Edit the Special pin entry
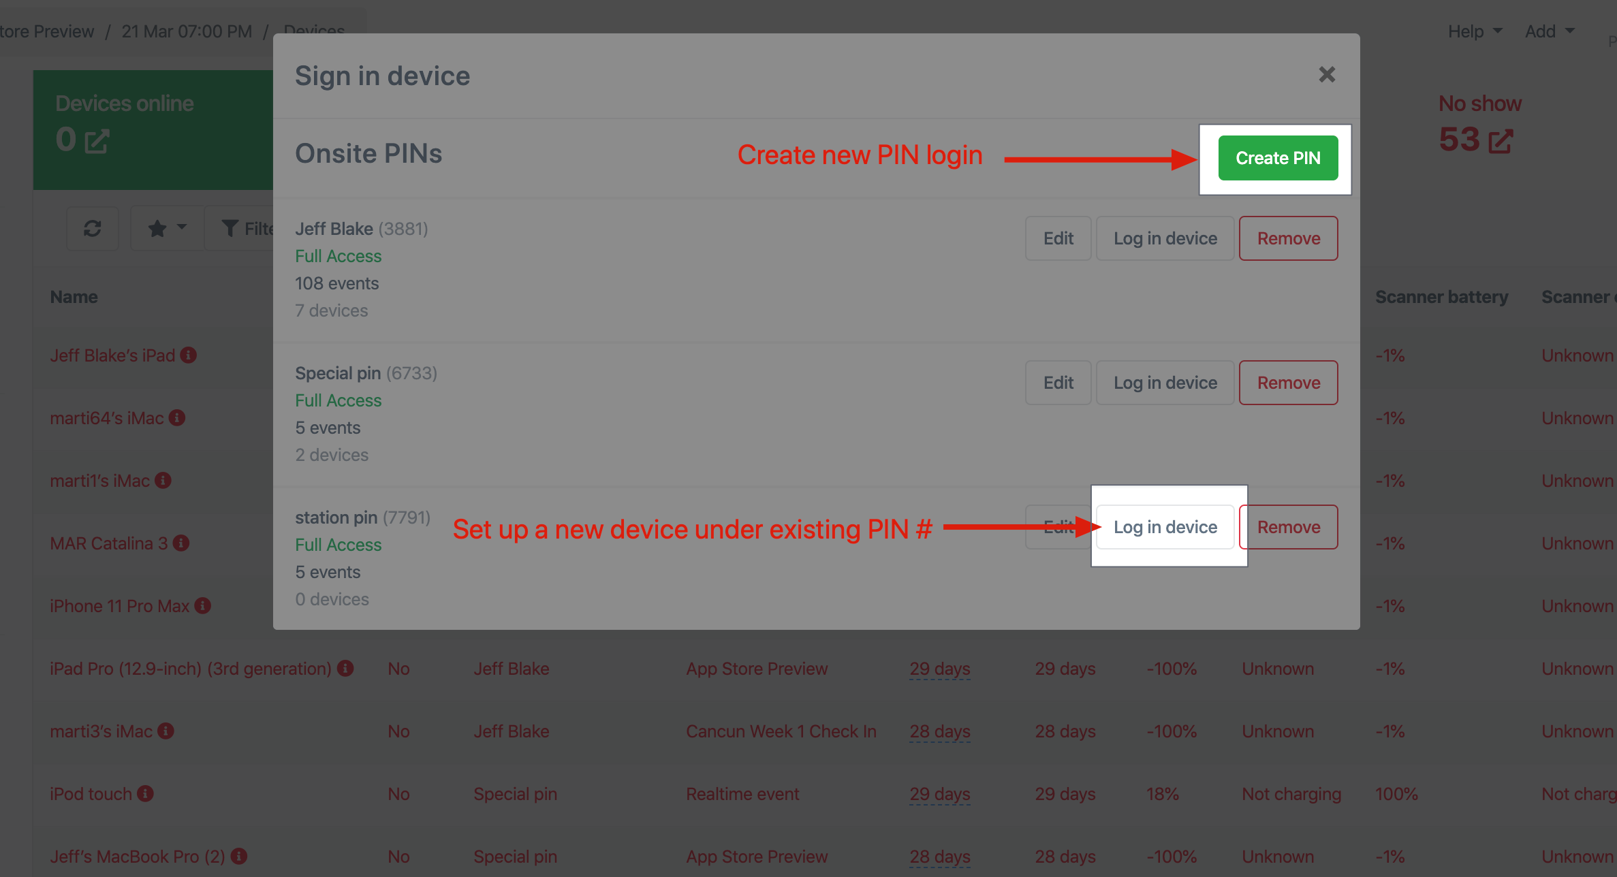 point(1058,383)
